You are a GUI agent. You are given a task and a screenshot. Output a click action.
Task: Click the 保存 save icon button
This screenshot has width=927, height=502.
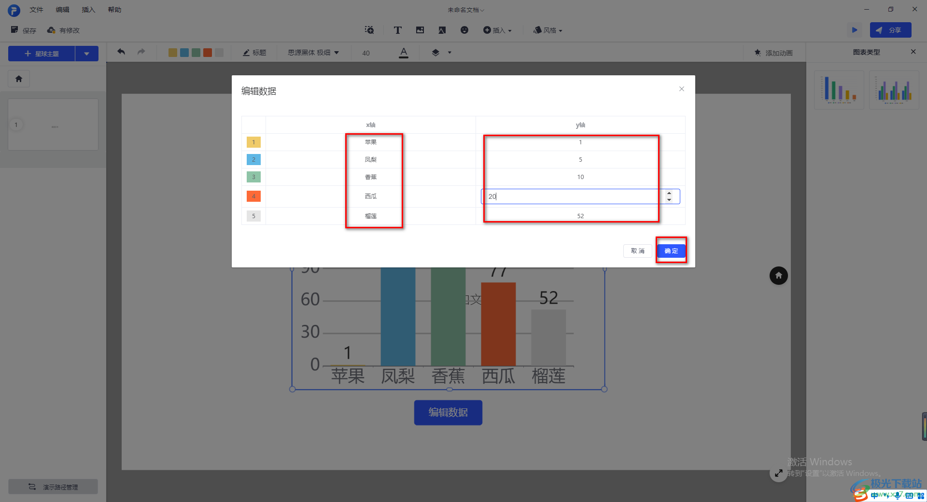(x=24, y=30)
